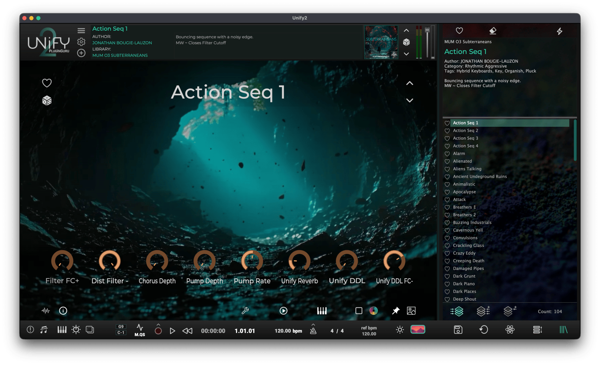Click the picture icon right of the pushpin
Image resolution: width=600 pixels, height=365 pixels.
tap(411, 311)
